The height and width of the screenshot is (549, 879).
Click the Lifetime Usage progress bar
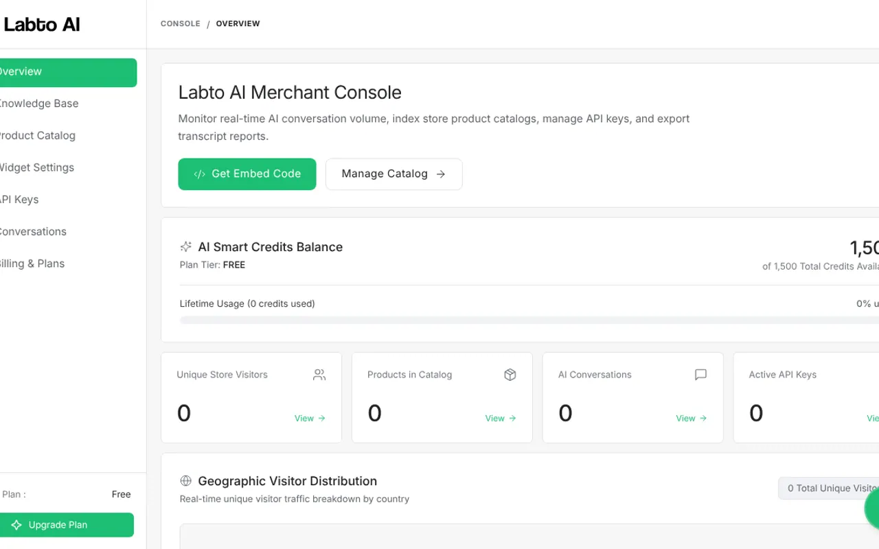pos(529,320)
